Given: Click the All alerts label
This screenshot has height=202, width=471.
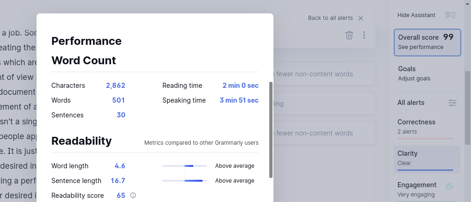Looking at the screenshot, I should 411,103.
